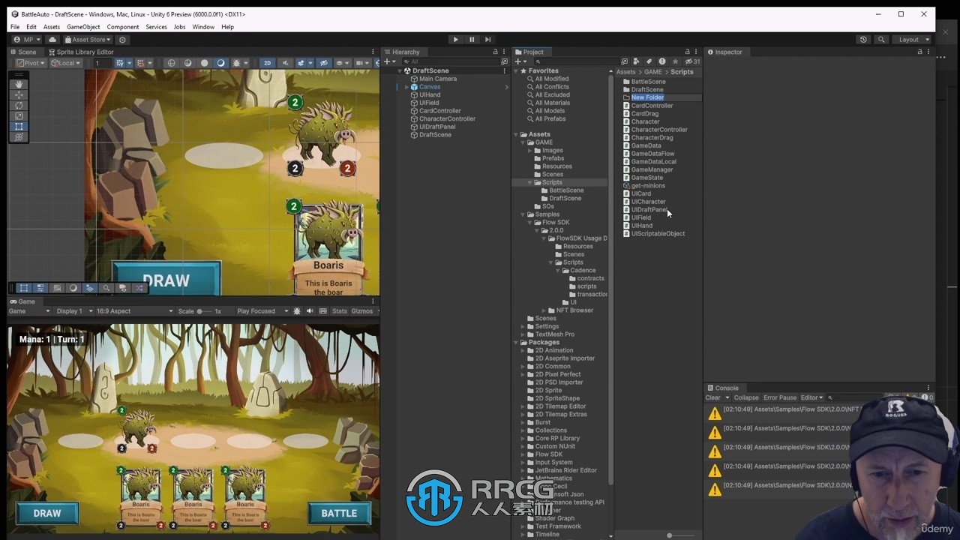The image size is (960, 540).
Task: Open the MP account dropdown
Action: (28, 39)
